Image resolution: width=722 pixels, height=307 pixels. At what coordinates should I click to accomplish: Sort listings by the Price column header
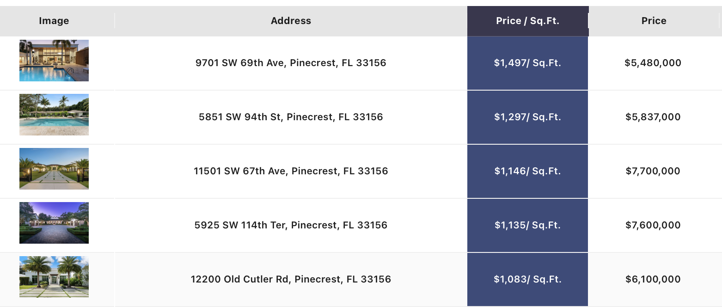click(x=654, y=21)
